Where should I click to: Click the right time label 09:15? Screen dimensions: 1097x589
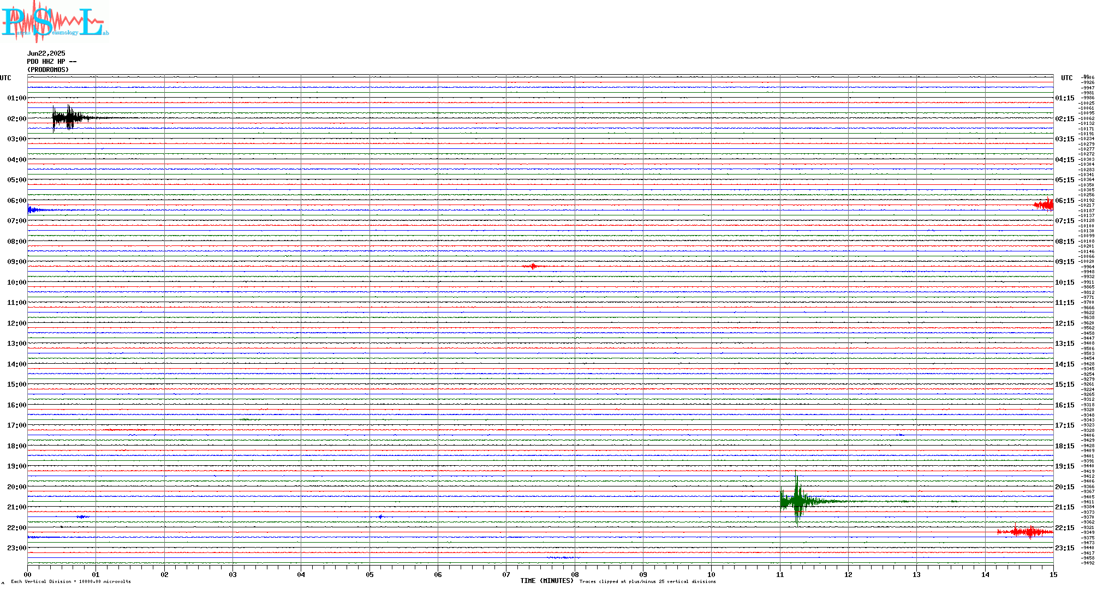[x=1065, y=262]
